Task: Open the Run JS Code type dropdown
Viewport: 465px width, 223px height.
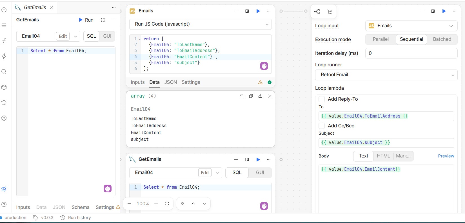Action: pos(200,24)
